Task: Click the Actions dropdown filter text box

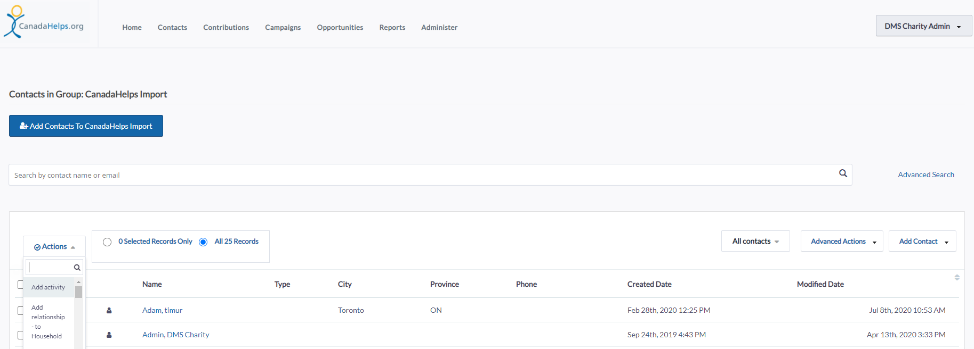Action: (x=54, y=267)
